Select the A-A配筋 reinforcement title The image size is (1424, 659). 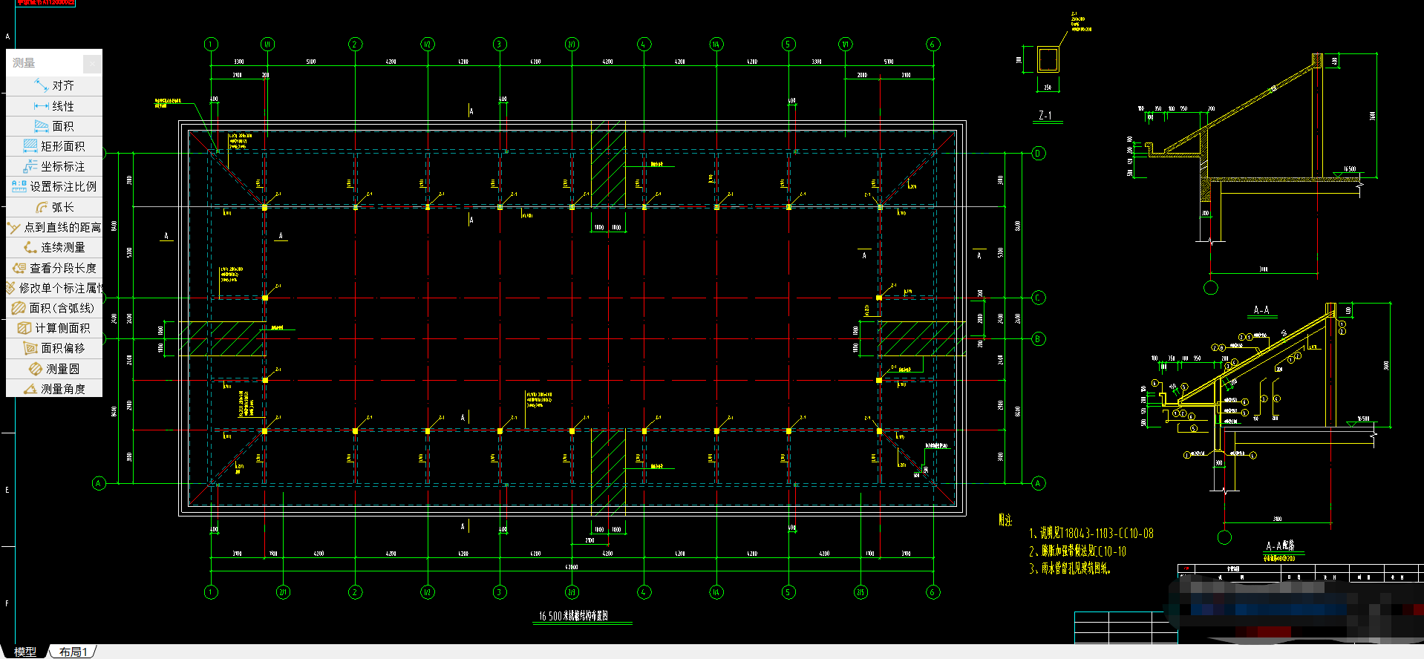coord(1280,545)
